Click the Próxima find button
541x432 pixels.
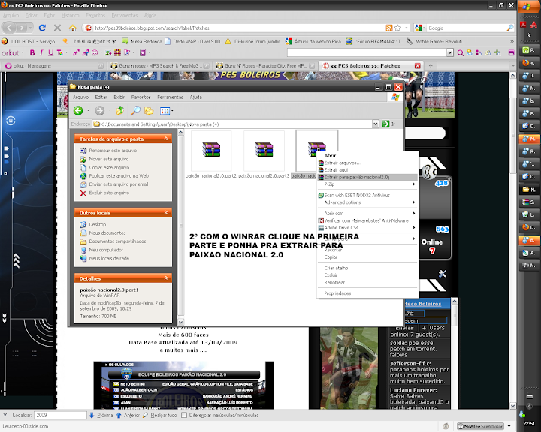[x=101, y=415]
